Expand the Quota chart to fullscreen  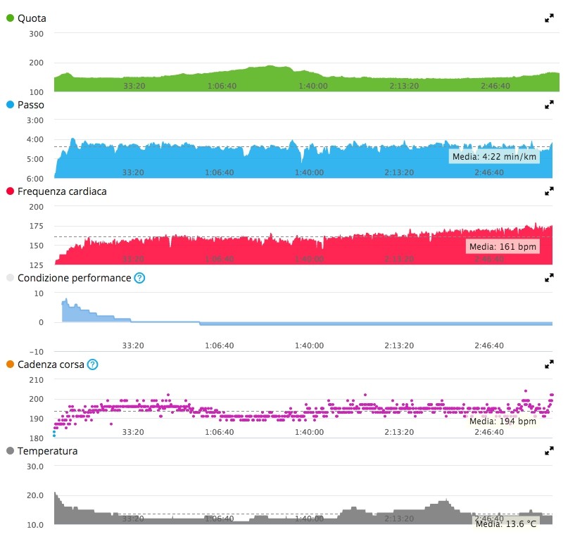pyautogui.click(x=550, y=18)
